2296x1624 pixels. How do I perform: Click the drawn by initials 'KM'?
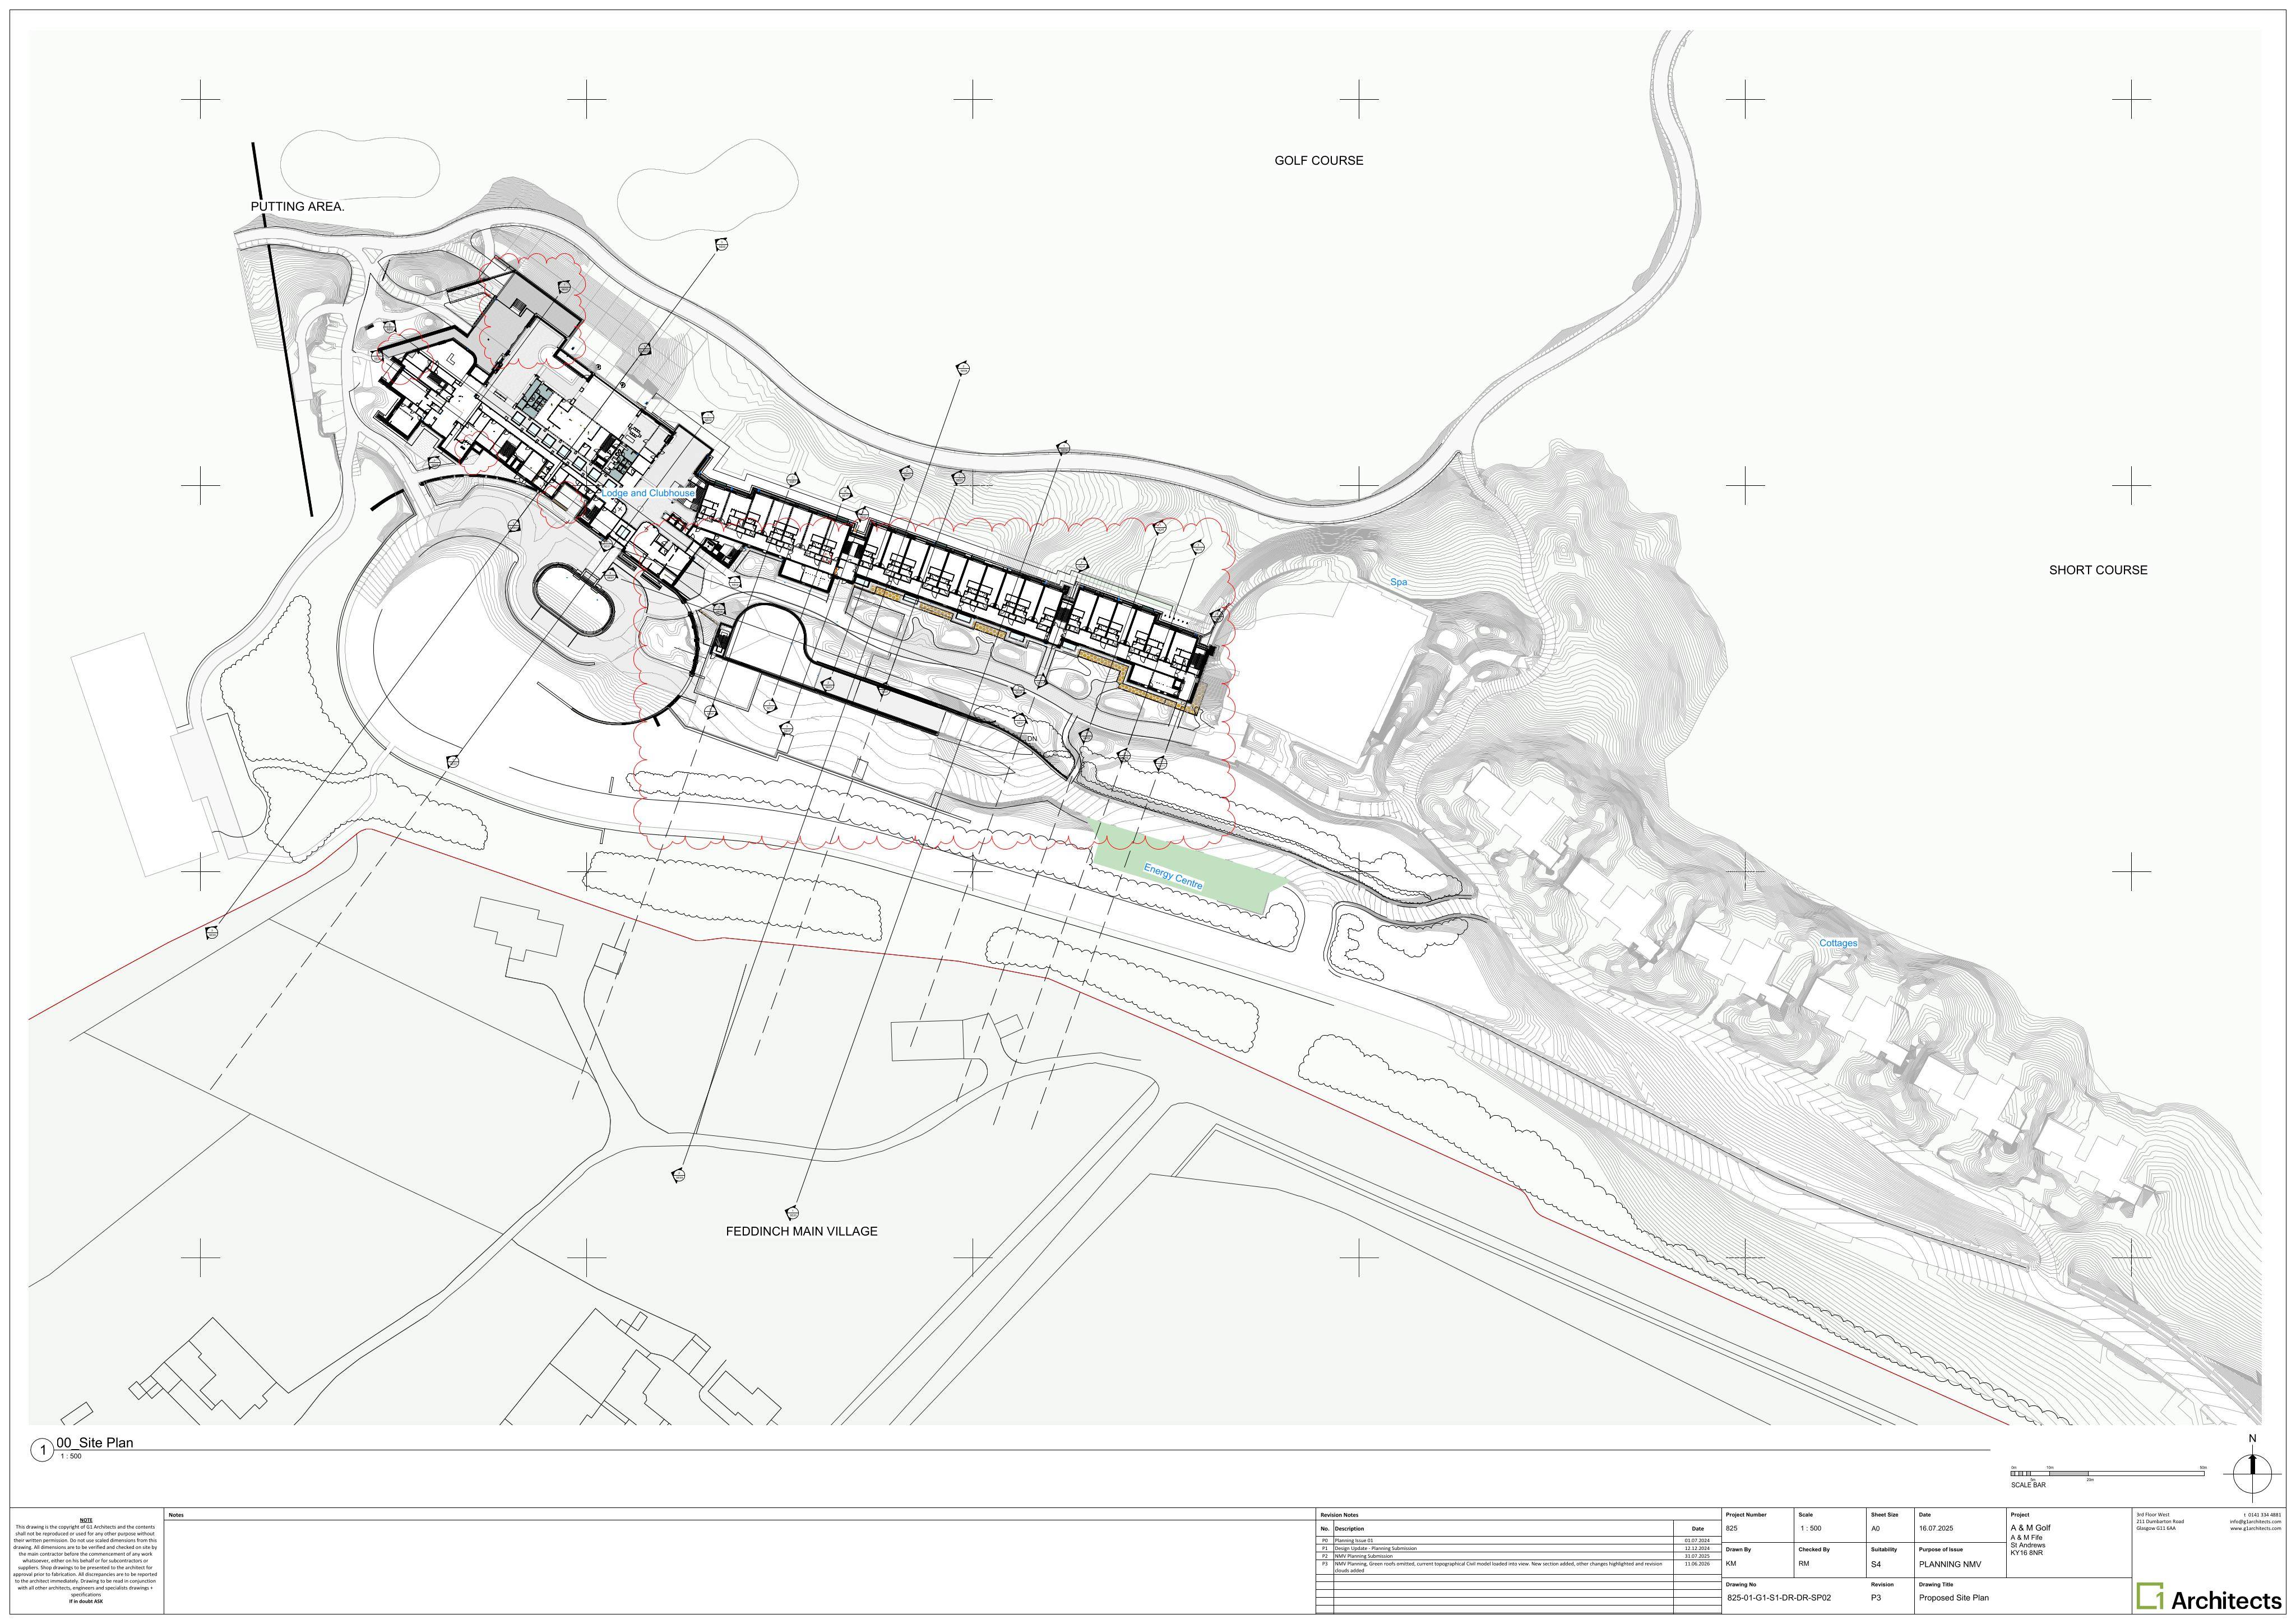(x=1731, y=1563)
